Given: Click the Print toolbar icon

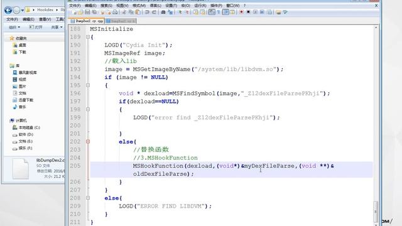Looking at the screenshot, I should point(115,12).
